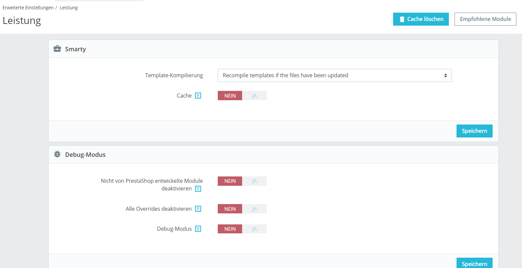Save the Smarty section with Speichern
This screenshot has height=268, width=522.
tap(474, 131)
